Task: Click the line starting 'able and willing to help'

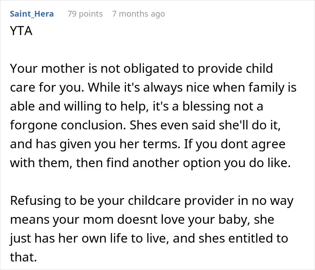Action: [x=136, y=106]
